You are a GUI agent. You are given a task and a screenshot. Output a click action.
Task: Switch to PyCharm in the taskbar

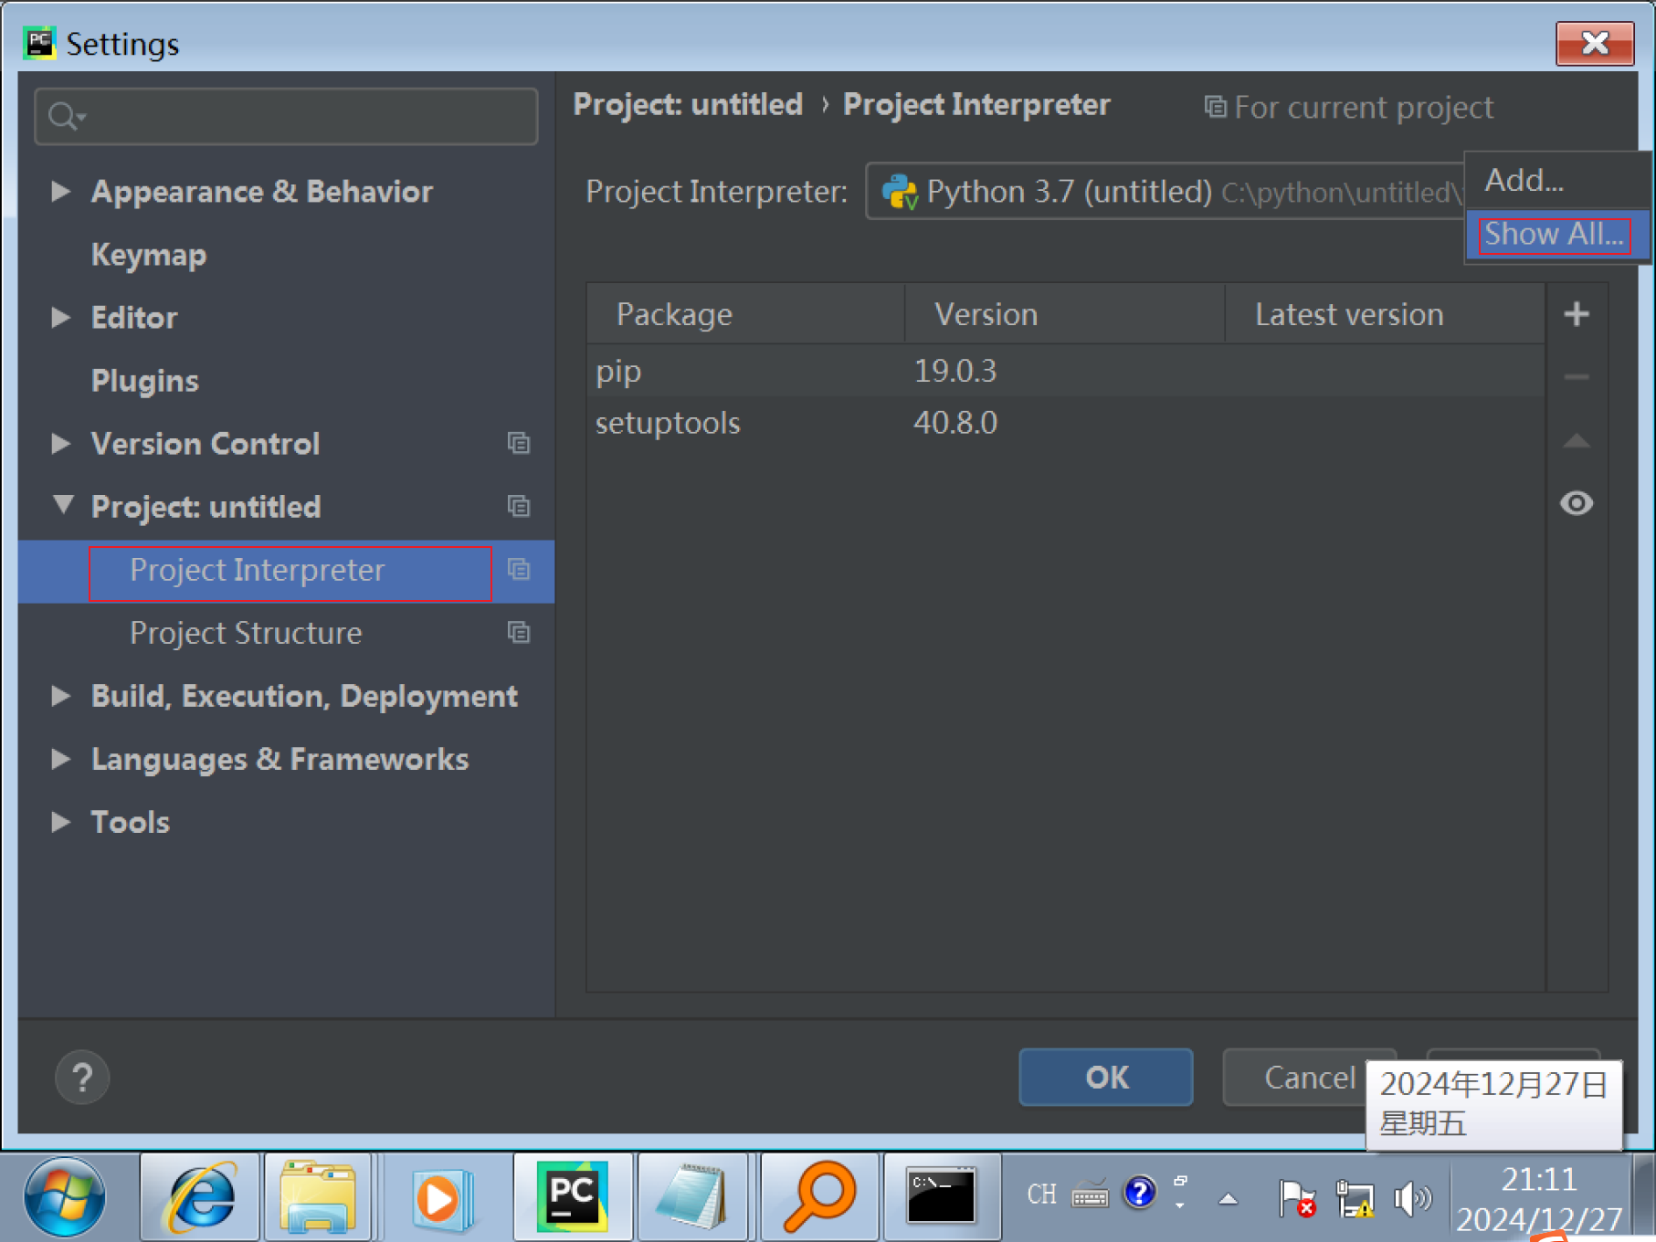572,1197
